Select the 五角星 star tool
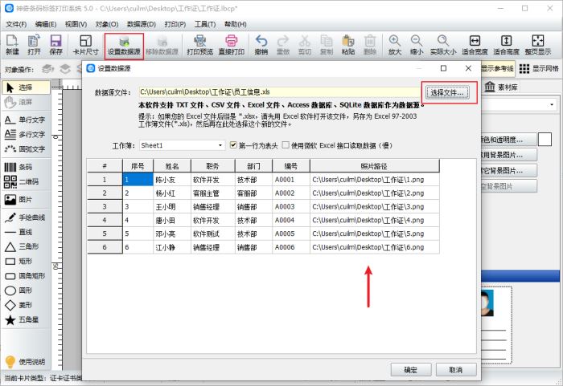 click(25, 319)
